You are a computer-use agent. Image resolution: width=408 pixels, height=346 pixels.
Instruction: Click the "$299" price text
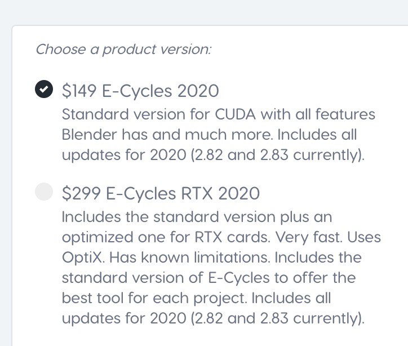point(82,193)
